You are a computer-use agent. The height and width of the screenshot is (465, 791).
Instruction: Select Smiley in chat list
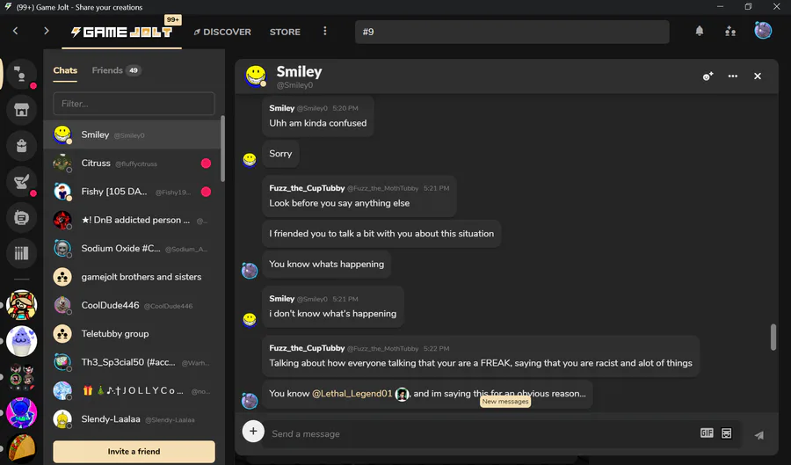132,134
